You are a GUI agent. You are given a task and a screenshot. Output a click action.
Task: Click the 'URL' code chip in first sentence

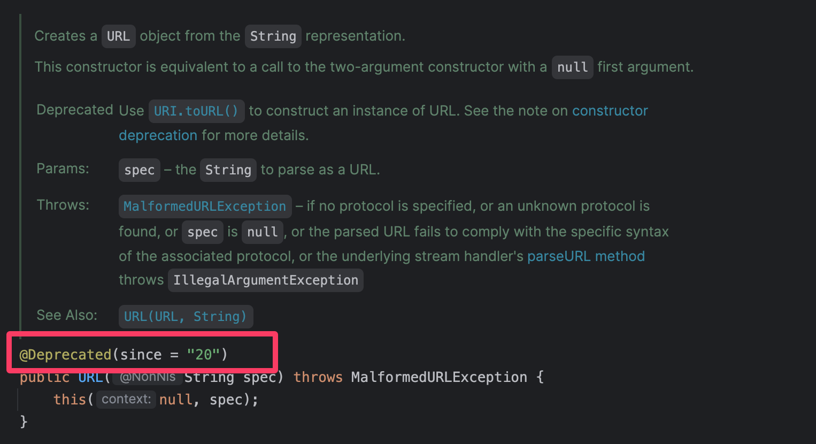tap(118, 36)
